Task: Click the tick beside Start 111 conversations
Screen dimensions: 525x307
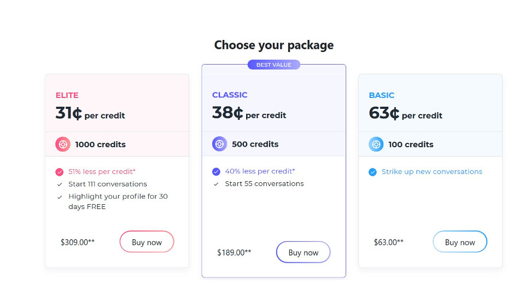Action: [x=60, y=184]
